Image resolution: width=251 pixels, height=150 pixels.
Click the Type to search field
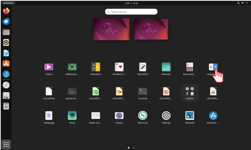(x=131, y=12)
